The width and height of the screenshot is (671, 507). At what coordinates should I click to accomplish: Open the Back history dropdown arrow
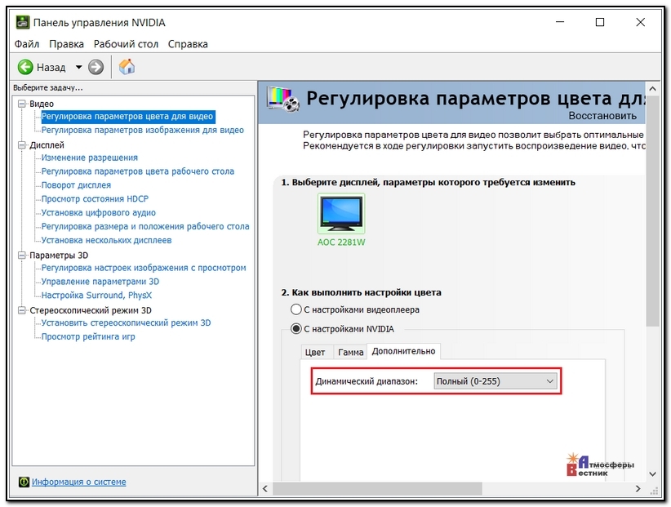point(78,67)
